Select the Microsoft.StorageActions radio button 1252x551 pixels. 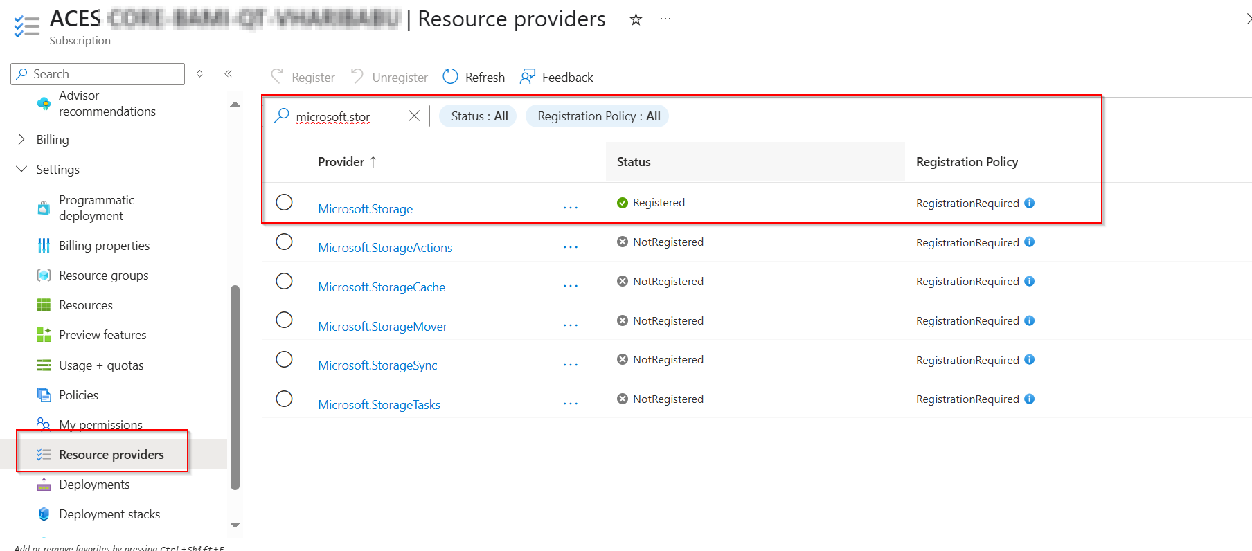coord(284,242)
